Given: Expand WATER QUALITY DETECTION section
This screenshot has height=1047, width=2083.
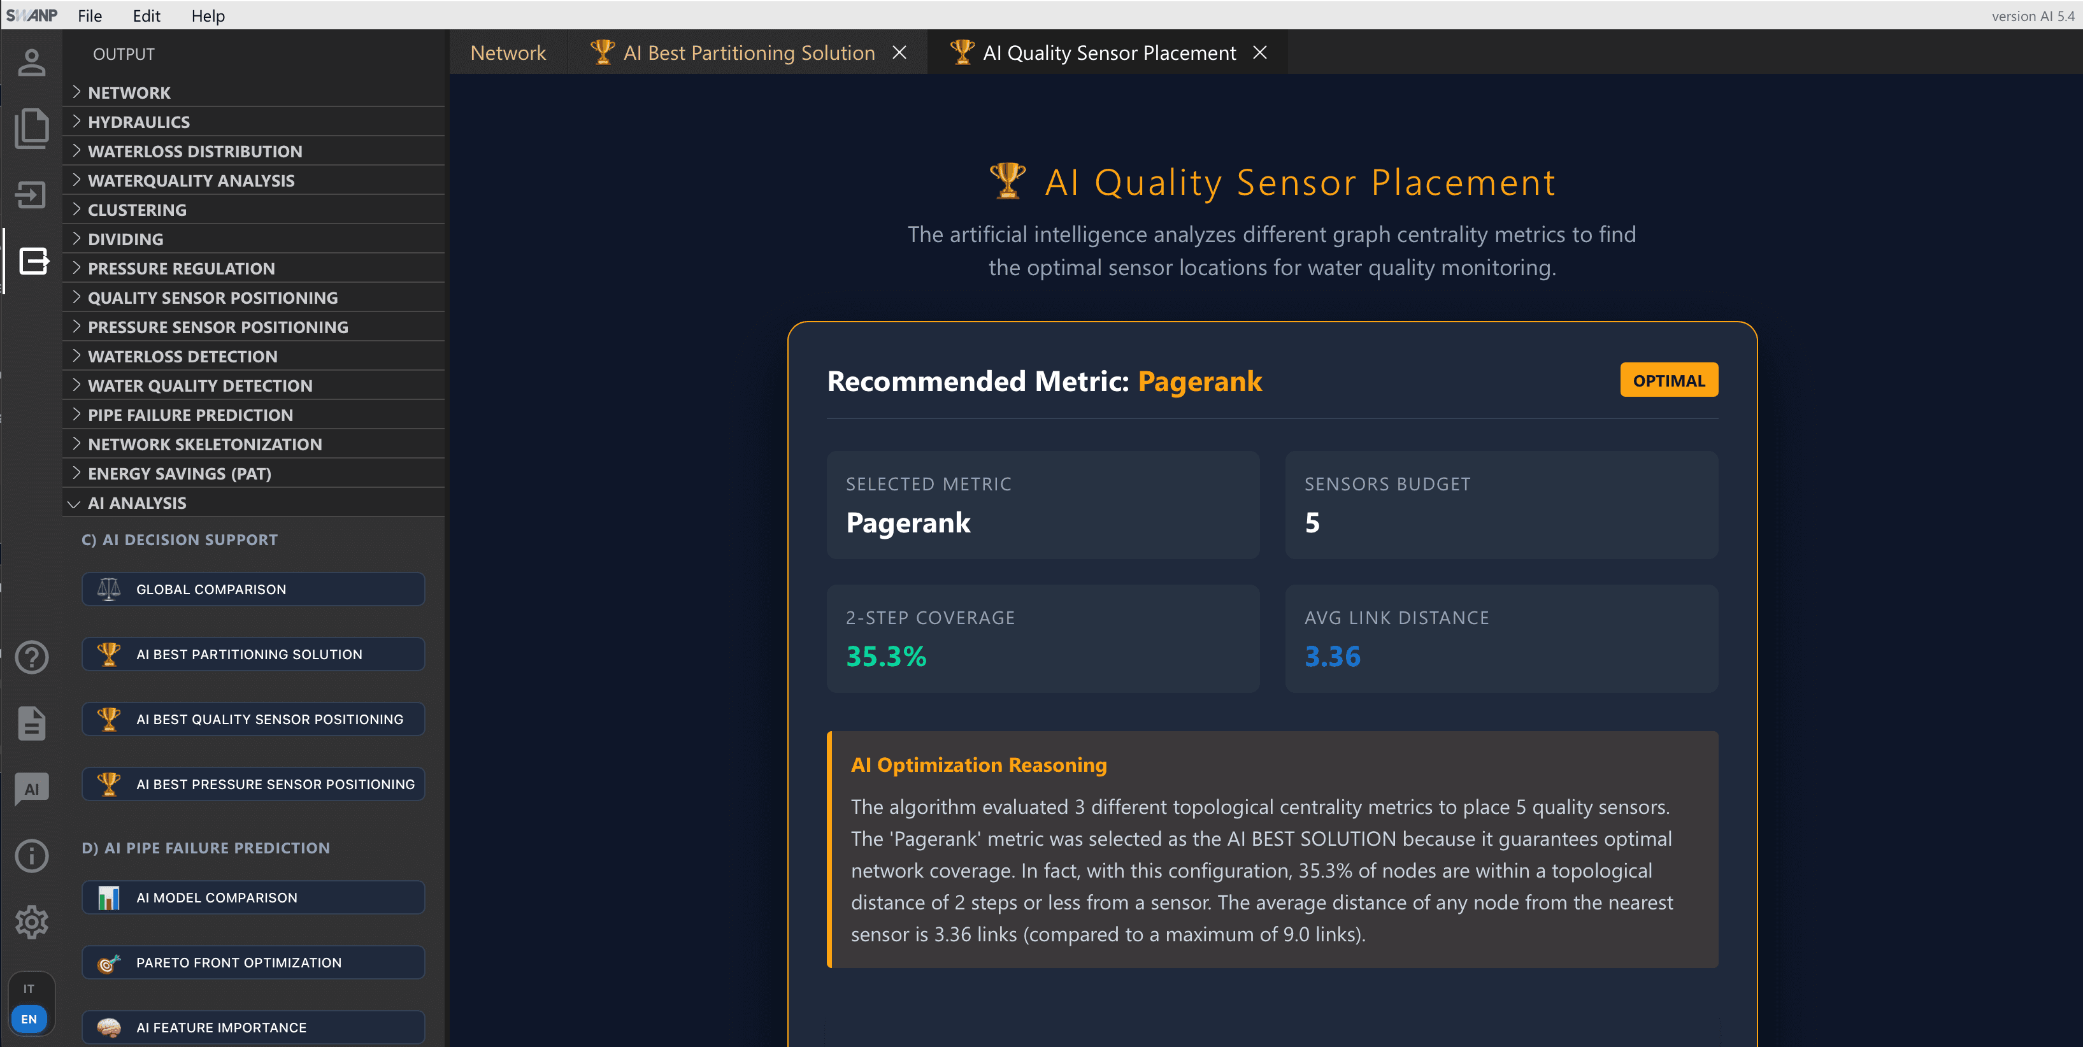Looking at the screenshot, I should click(253, 386).
